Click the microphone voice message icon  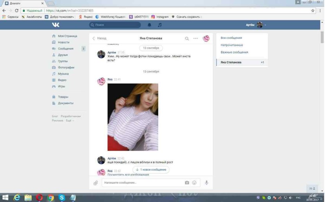[x=206, y=183]
